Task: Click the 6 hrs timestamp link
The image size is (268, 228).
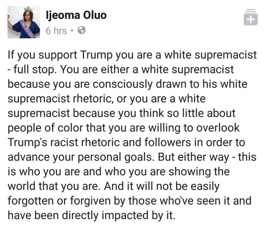Action: tap(56, 31)
